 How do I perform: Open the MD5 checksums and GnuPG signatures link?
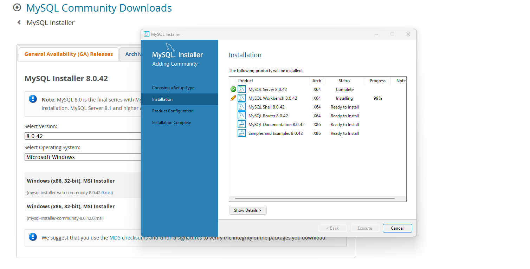coord(156,238)
